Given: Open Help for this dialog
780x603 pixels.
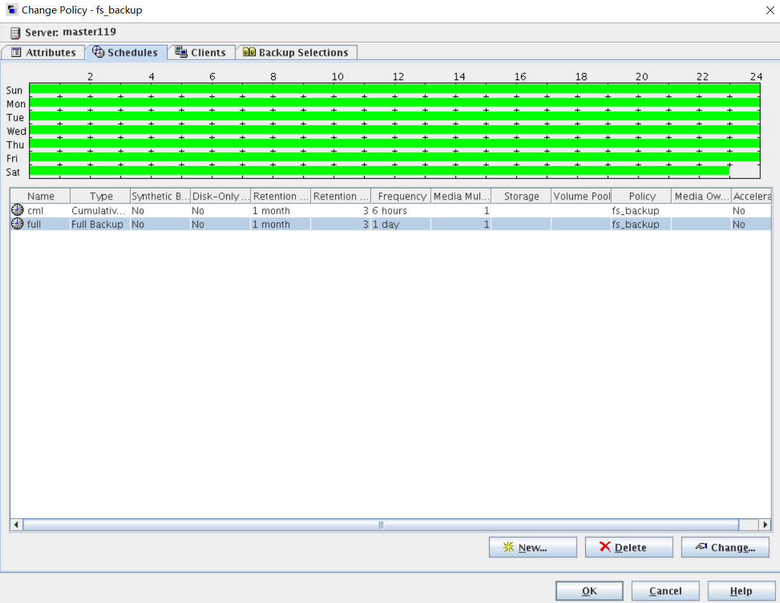Looking at the screenshot, I should 740,591.
